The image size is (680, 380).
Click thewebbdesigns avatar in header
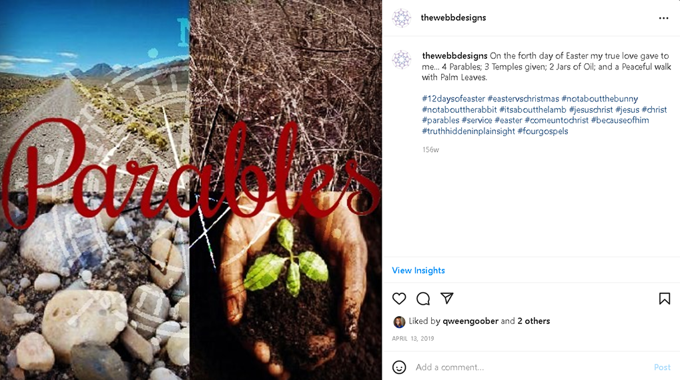click(402, 18)
